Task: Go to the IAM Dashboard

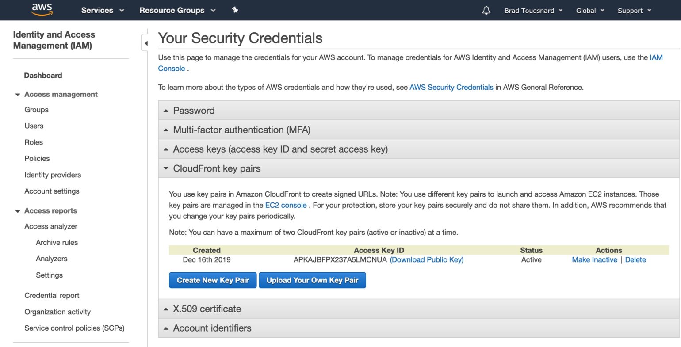Action: [43, 76]
